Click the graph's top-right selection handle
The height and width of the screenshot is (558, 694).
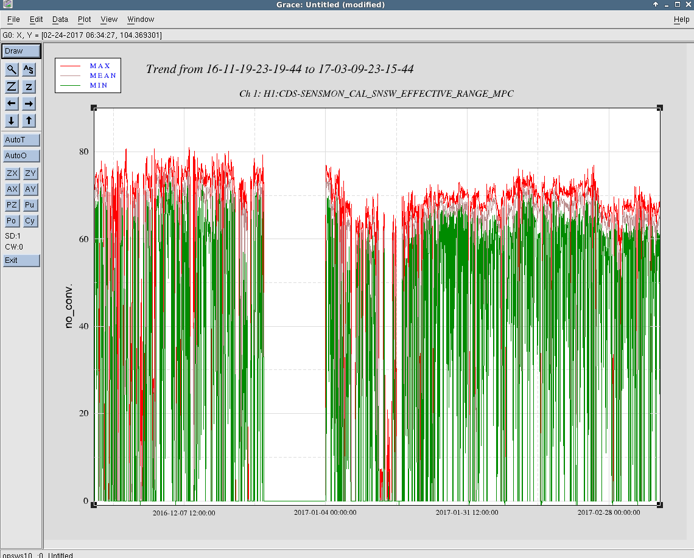point(660,108)
